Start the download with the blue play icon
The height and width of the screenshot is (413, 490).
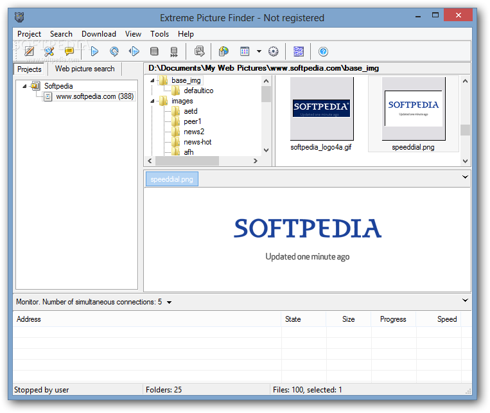[94, 51]
